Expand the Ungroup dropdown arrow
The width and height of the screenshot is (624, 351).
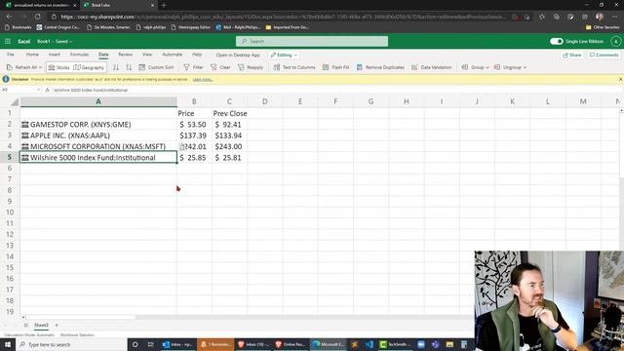pyautogui.click(x=525, y=67)
